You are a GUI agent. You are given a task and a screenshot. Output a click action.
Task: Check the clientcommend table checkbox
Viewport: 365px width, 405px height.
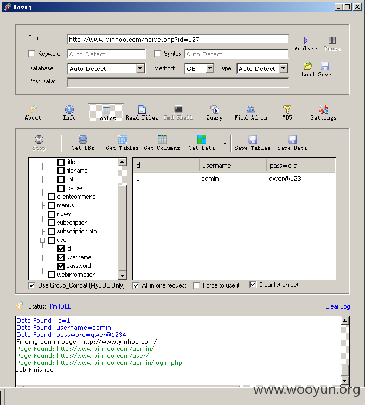tap(52, 197)
